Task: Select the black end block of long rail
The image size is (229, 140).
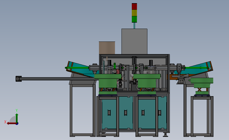Action: [18, 79]
